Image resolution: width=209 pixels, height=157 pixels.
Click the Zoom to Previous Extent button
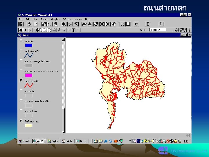113,24
